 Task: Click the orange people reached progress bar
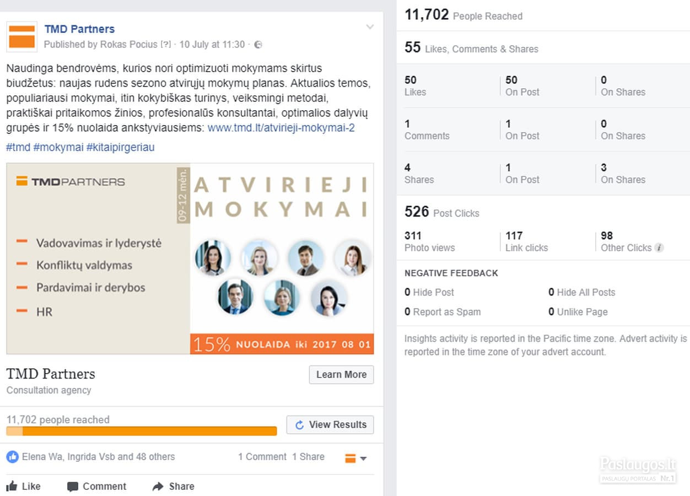pyautogui.click(x=142, y=431)
